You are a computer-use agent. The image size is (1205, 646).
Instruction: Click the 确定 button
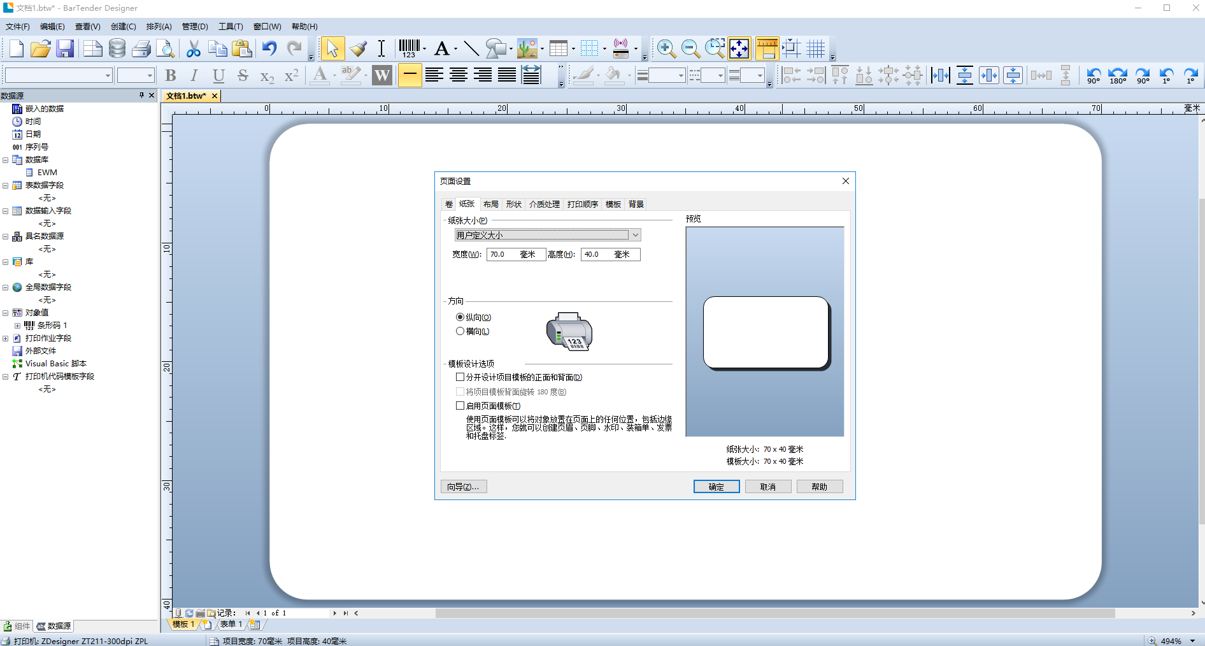pos(717,487)
